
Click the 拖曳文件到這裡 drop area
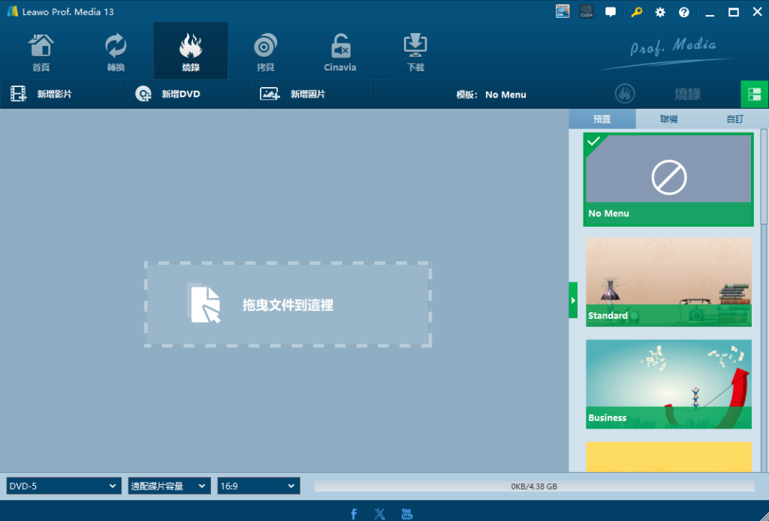[x=288, y=304]
